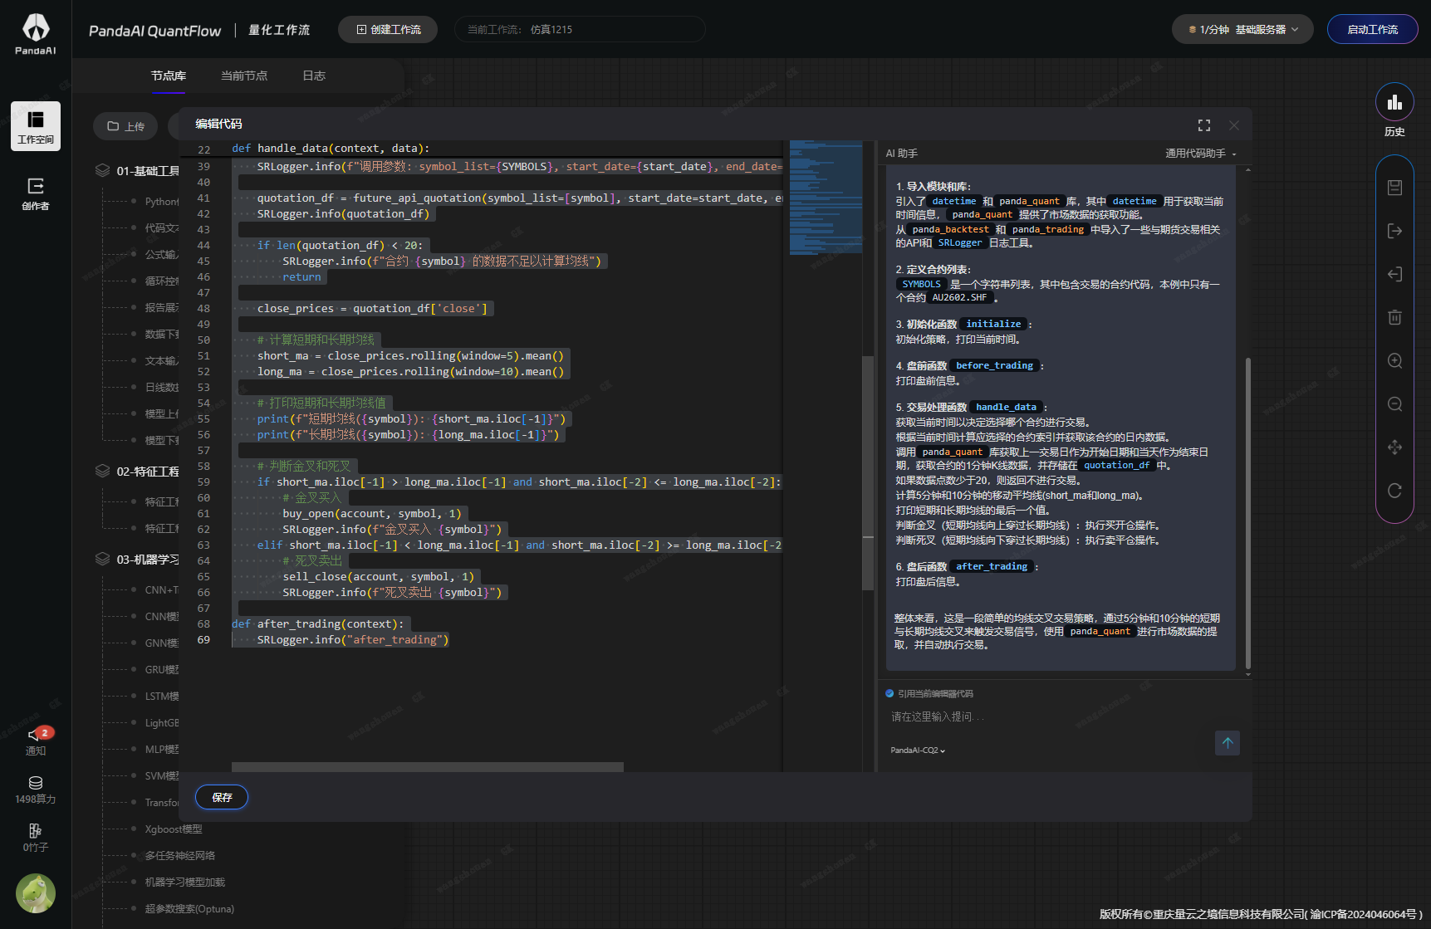The height and width of the screenshot is (929, 1431).
Task: Send the AI assistant question with arrow button
Action: [x=1228, y=743]
